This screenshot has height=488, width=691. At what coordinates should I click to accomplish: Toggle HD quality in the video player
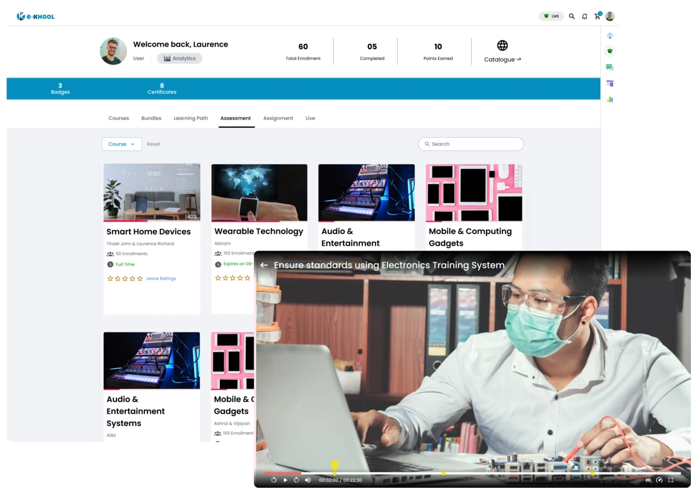point(648,480)
